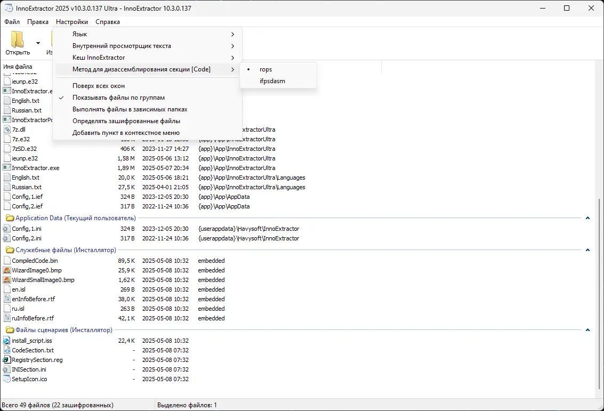Click the Имя файла column header
This screenshot has width=604, height=411.
pos(18,67)
